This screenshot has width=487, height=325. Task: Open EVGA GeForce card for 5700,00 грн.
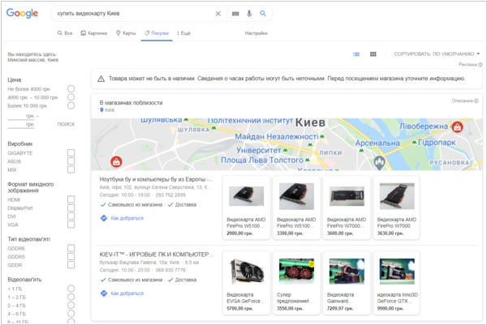coord(246,283)
